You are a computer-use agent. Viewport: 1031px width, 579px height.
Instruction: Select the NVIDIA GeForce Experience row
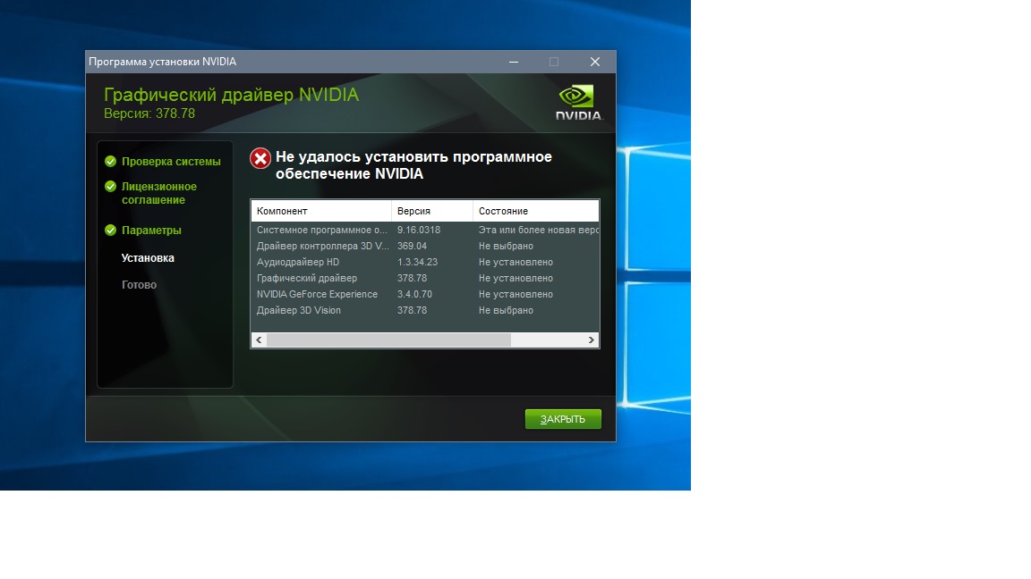pyautogui.click(x=425, y=294)
